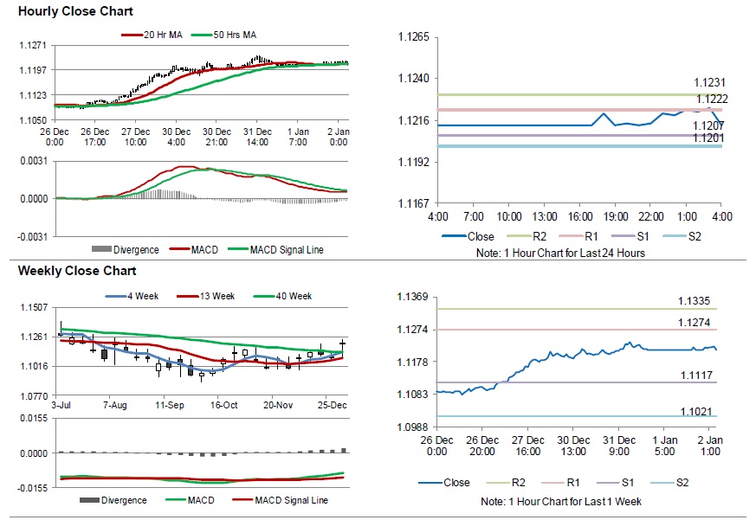This screenshot has height=520, width=756.
Task: Click the 22:00 time axis label
Action: pos(651,217)
